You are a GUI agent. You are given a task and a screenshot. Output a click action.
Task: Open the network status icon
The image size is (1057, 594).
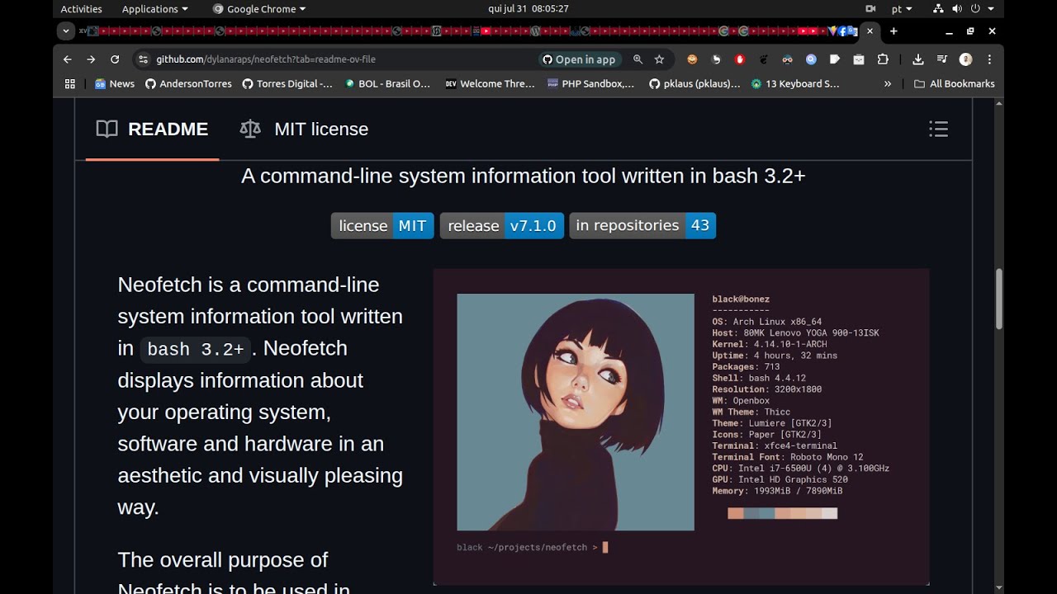pos(938,9)
